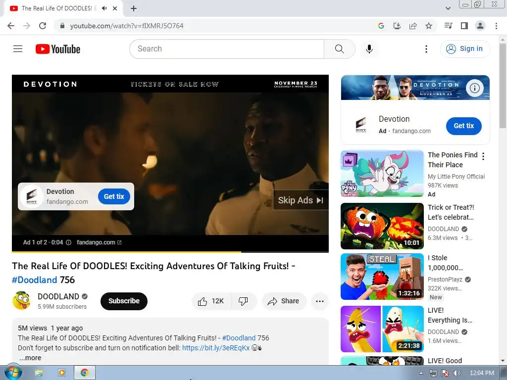Toggle Chrome side panel
The image size is (507, 380).
(x=464, y=26)
